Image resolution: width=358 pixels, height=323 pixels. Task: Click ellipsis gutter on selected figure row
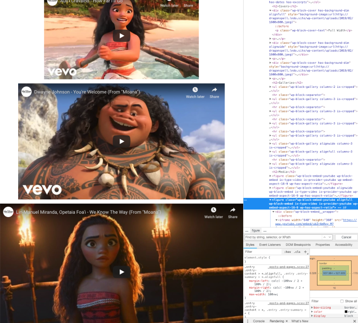point(245,200)
